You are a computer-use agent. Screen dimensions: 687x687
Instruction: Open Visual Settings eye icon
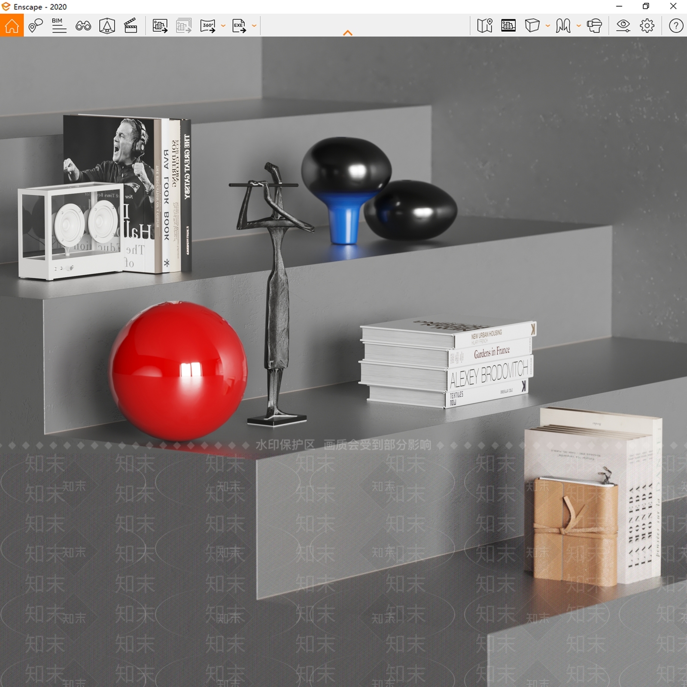point(623,26)
